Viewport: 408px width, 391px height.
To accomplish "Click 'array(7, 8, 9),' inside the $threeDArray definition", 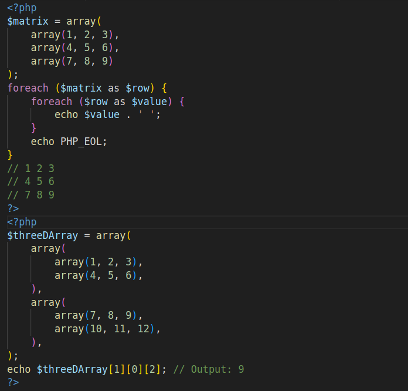I will 98,315.
